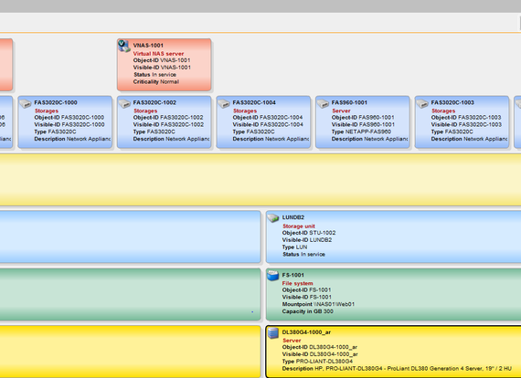Click the Description line in FAS3020C-1003 card
The width and height of the screenshot is (521, 378).
tap(469, 139)
